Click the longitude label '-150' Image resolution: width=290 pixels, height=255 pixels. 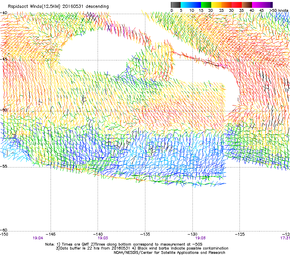[x=4, y=234]
